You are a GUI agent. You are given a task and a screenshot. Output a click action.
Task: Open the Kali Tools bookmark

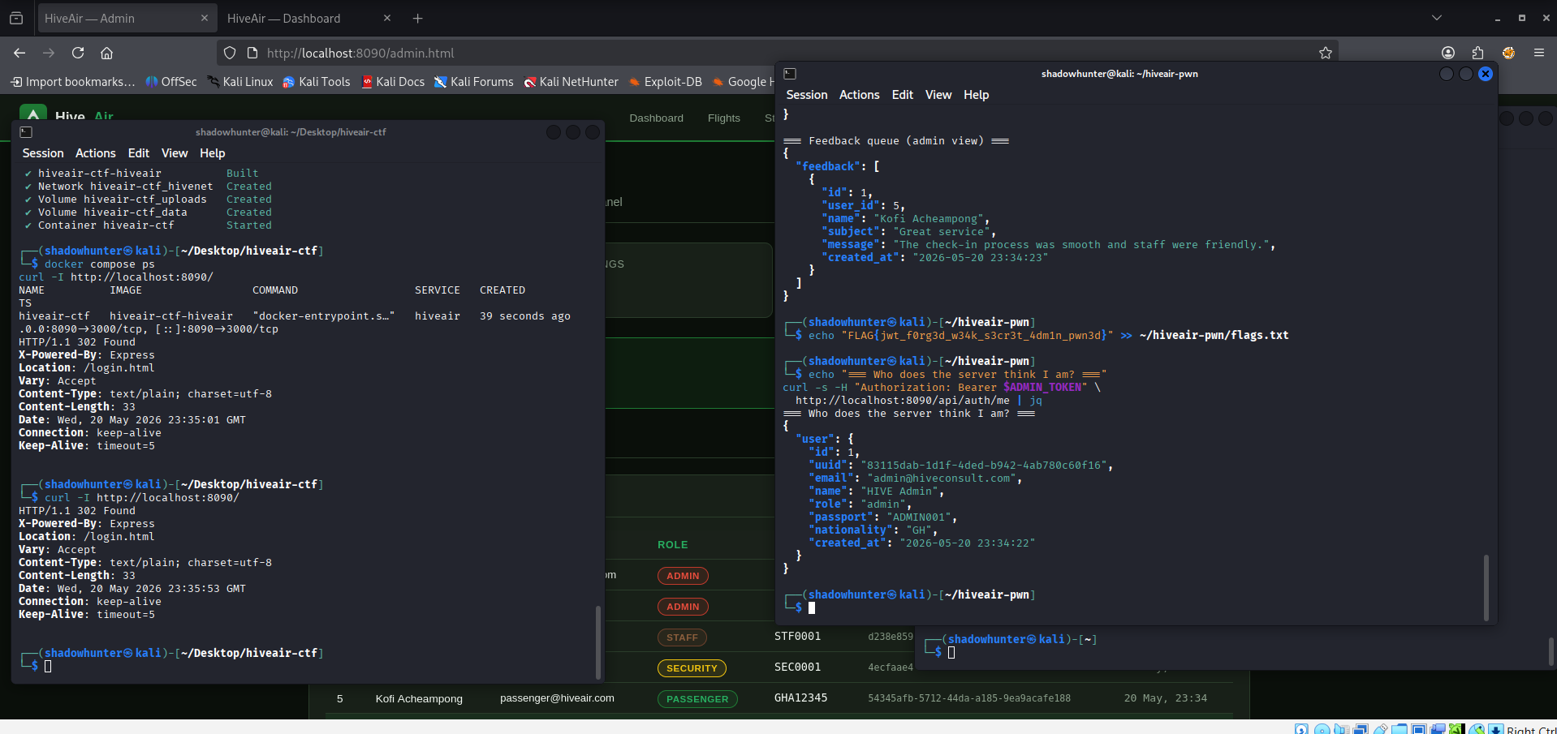point(317,82)
